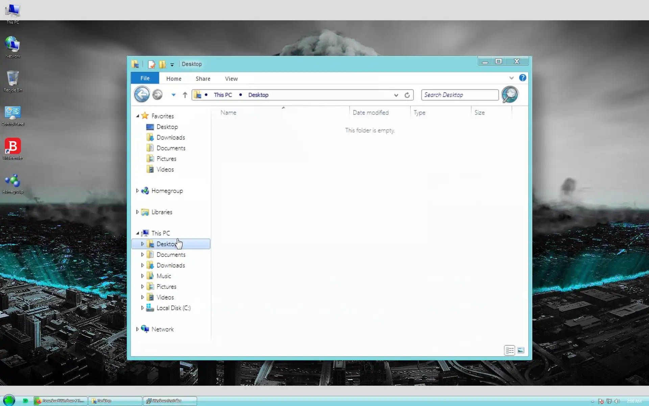The width and height of the screenshot is (649, 406).
Task: Expand the Libraries tree node
Action: (x=137, y=212)
